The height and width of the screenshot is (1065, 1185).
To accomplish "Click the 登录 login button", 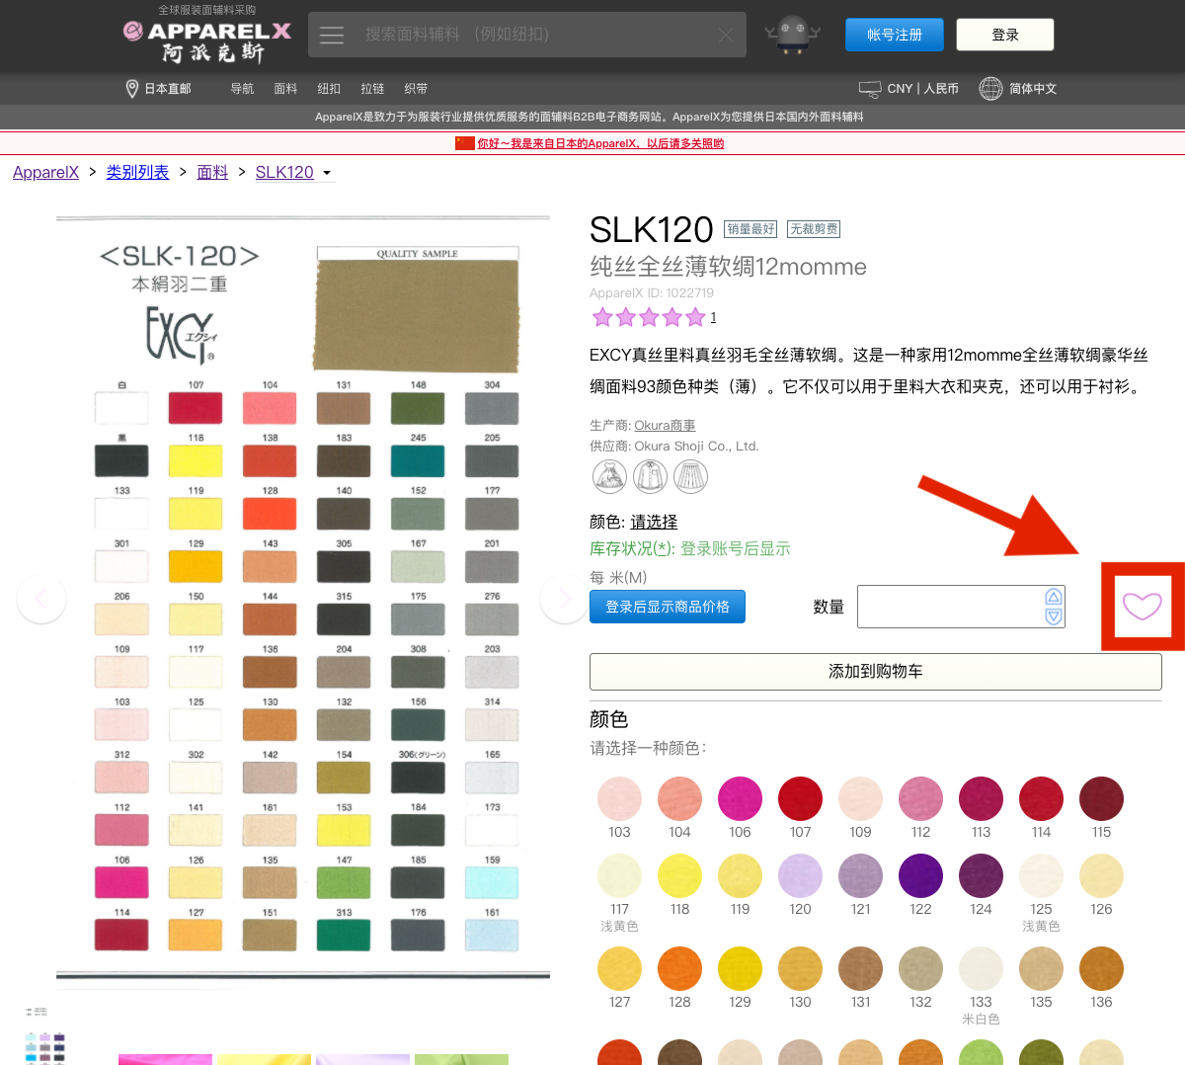I will (1005, 35).
